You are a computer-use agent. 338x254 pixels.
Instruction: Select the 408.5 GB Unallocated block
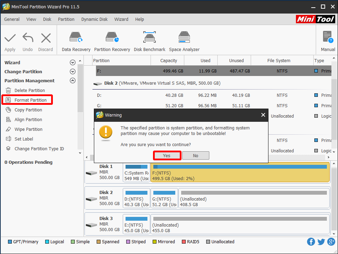(x=254, y=198)
